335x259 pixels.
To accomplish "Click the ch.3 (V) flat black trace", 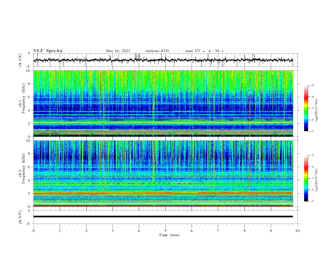I will point(163,217).
